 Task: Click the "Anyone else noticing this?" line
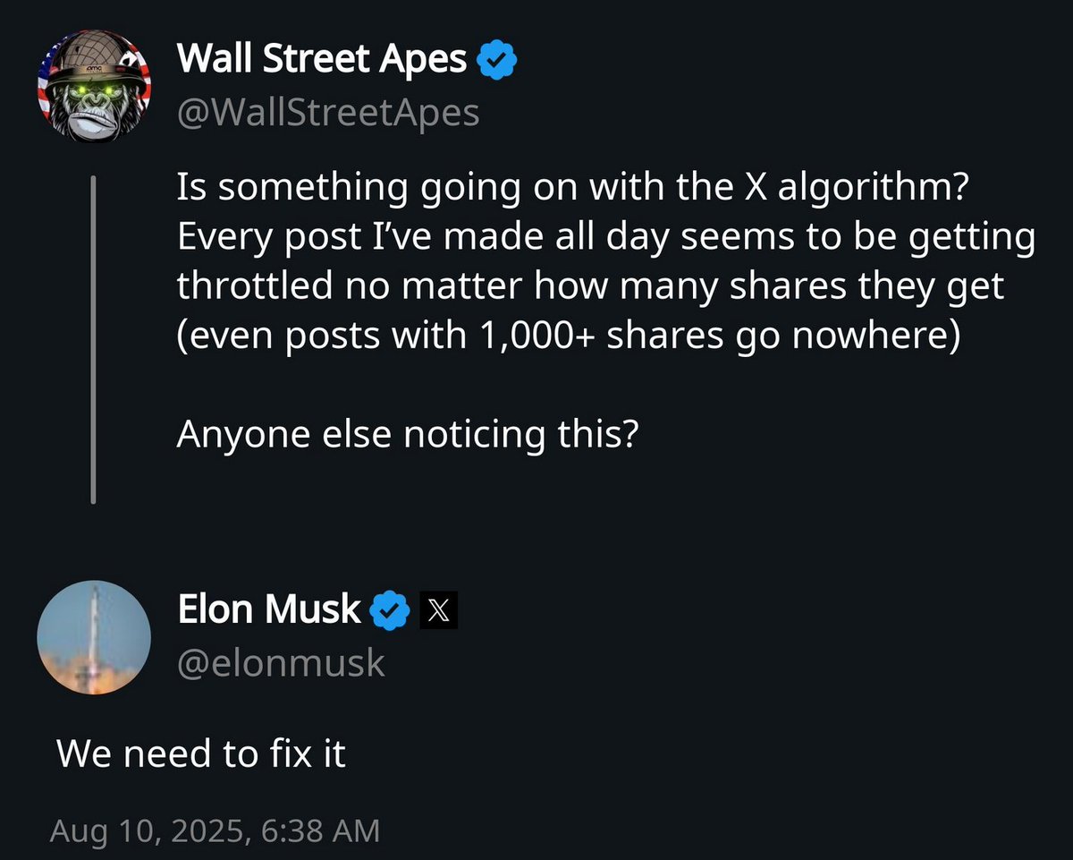click(x=407, y=434)
